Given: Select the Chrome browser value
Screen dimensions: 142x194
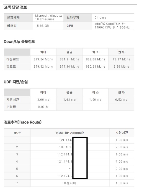Looking at the screenshot, I should coord(100,17).
